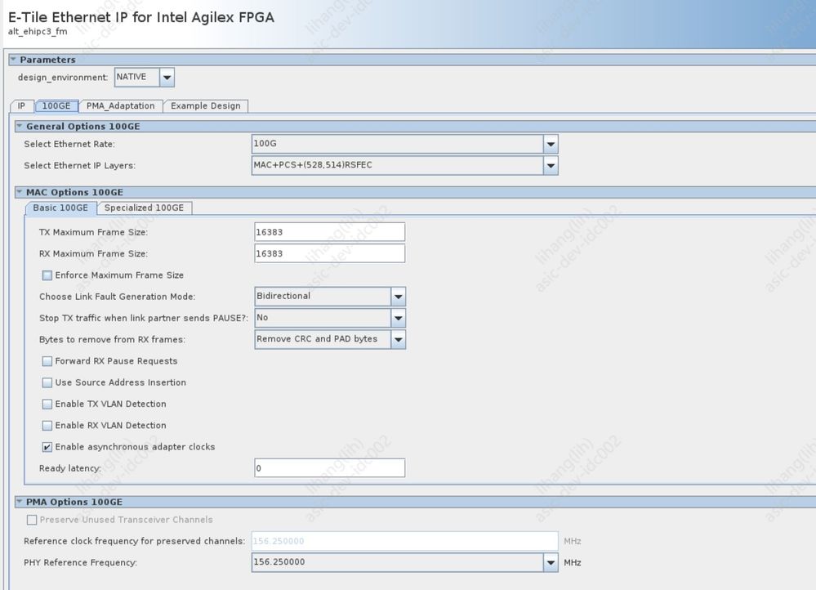This screenshot has height=590, width=816.
Task: Check Use Source Address Insertion
Action: pos(47,382)
